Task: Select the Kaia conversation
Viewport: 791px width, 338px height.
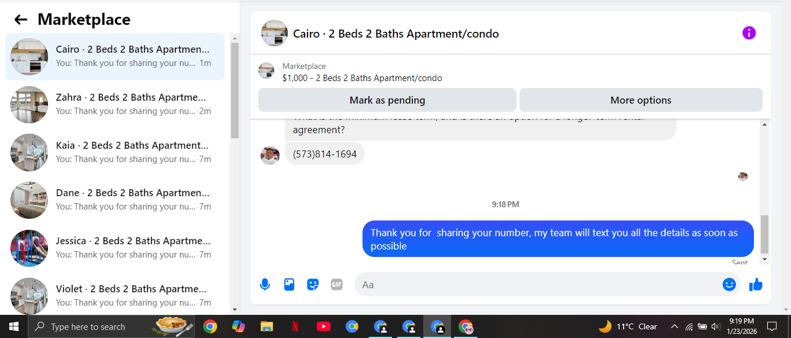Action: point(115,152)
